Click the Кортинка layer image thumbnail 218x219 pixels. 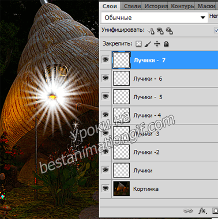tap(122, 188)
